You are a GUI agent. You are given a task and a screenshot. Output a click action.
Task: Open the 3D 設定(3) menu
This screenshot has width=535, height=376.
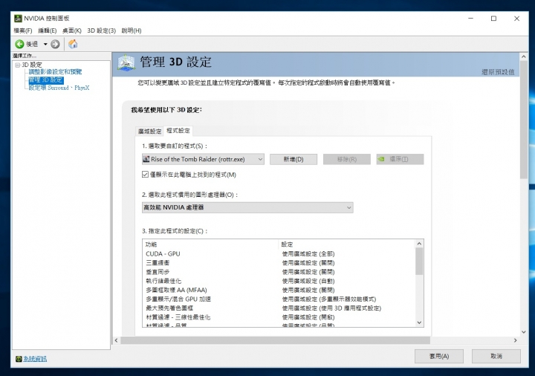101,30
